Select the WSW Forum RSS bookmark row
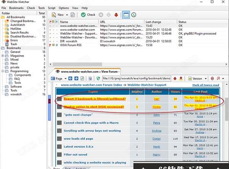 [138, 45]
